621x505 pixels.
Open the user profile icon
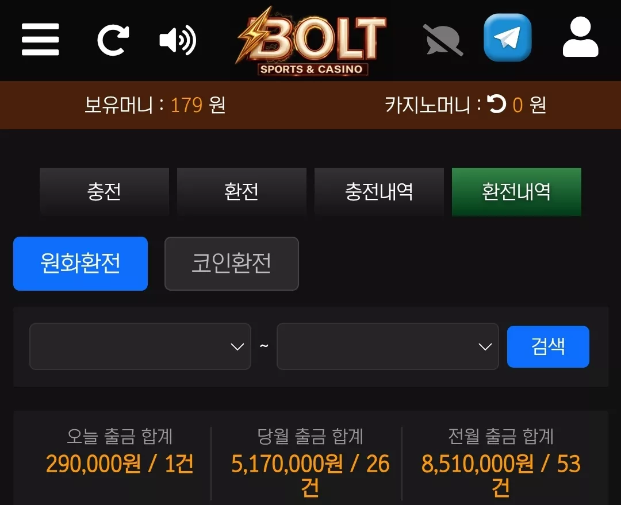[x=580, y=37]
